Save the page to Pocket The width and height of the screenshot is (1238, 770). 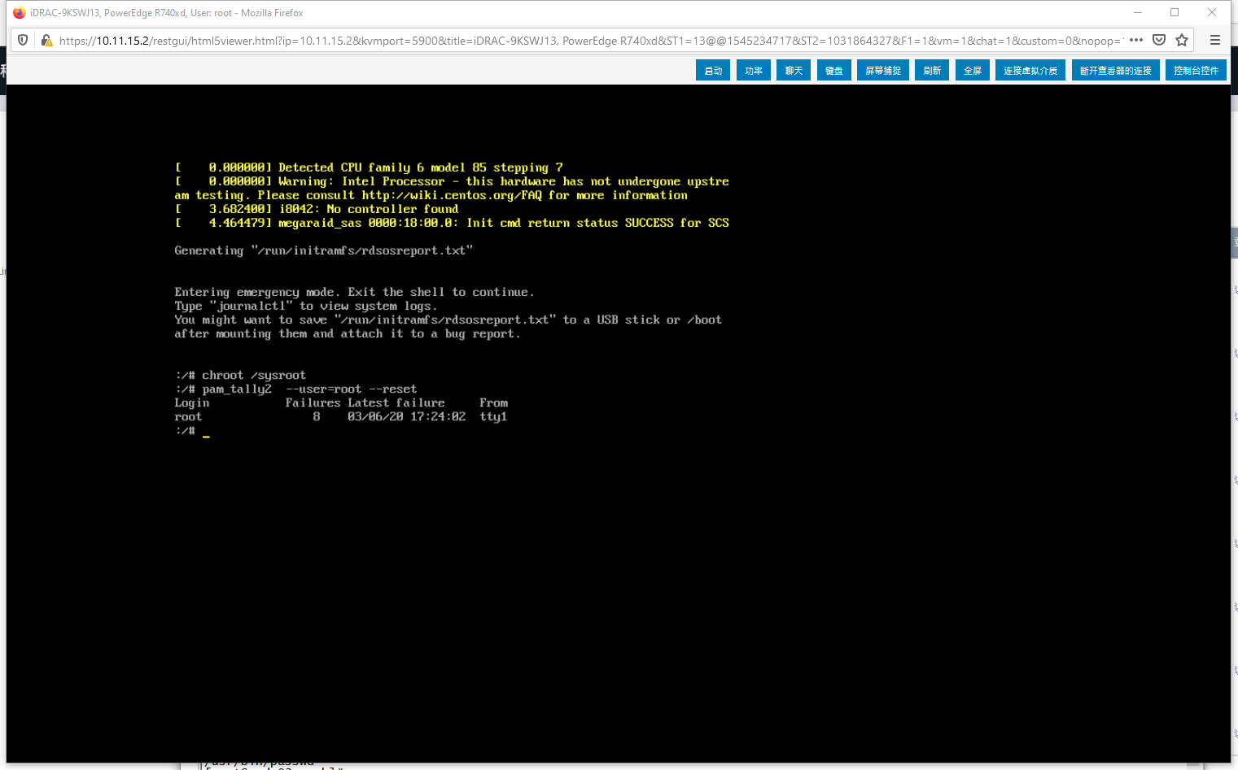1158,39
